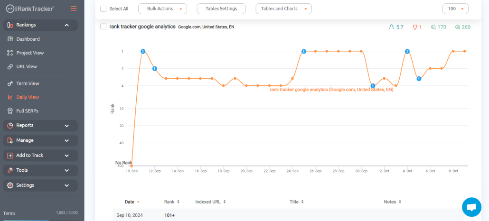Viewport: 489px width, 221px height.
Task: Sort table by Indexed URL column
Action: click(210, 202)
